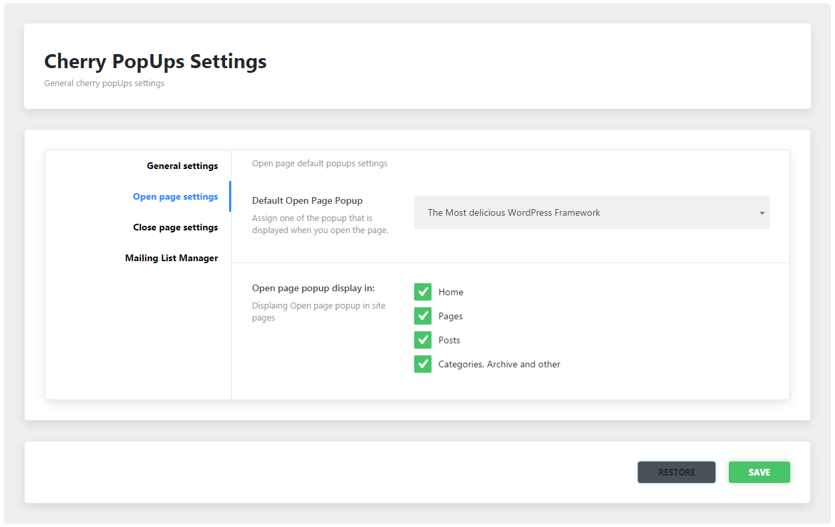This screenshot has height=527, width=835.
Task: Click the Posts option label text
Action: coord(450,340)
